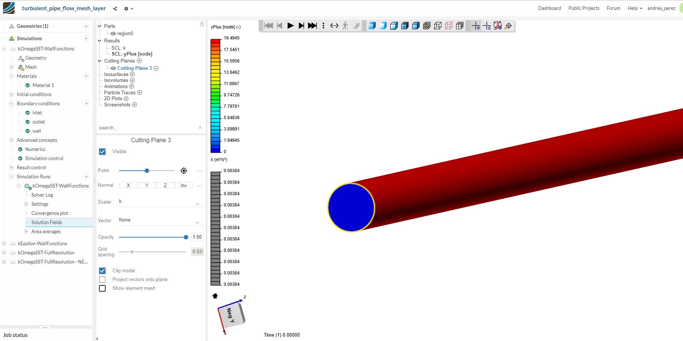Expand the Advanced concepts node
This screenshot has width=683, height=341.
point(11,140)
